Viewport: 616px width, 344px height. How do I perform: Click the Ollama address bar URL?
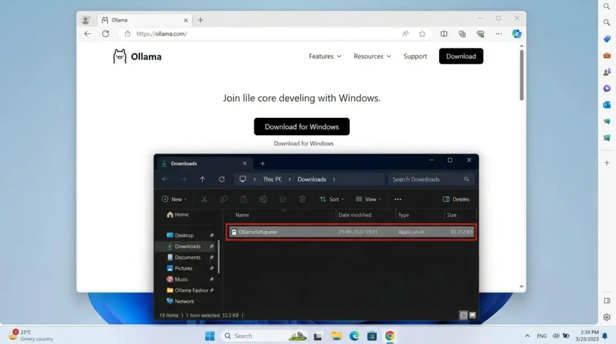pyautogui.click(x=161, y=34)
